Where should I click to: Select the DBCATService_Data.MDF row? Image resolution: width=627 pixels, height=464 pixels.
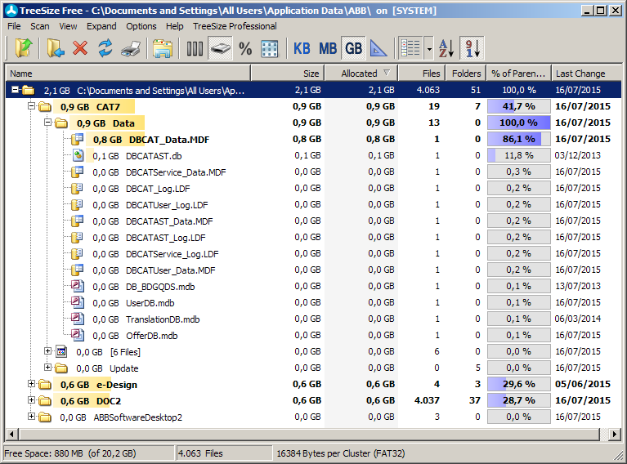coord(314,172)
